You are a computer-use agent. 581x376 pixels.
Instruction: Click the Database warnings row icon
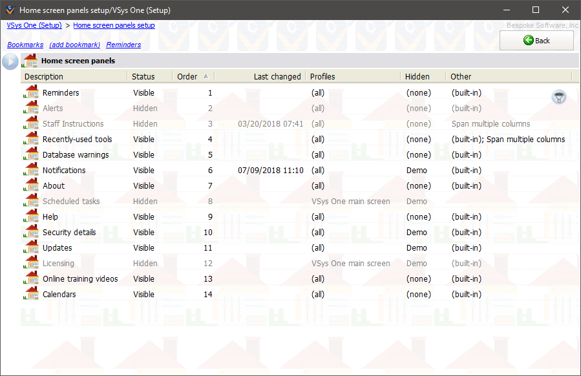click(x=31, y=154)
